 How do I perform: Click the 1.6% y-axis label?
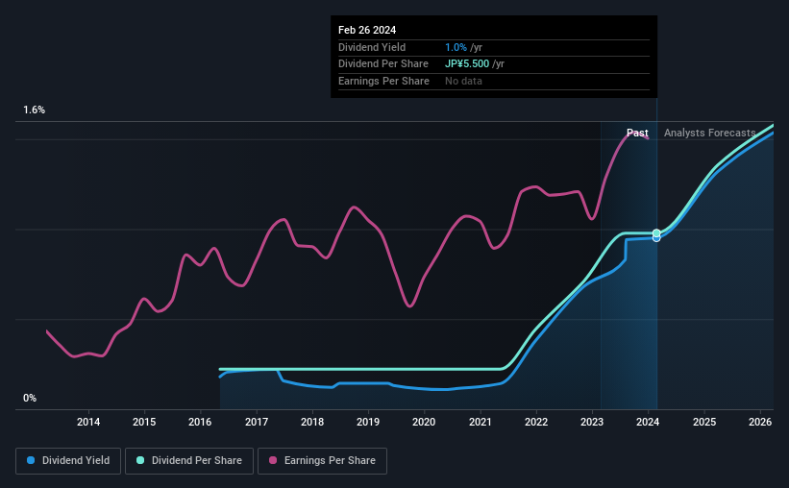click(x=35, y=110)
